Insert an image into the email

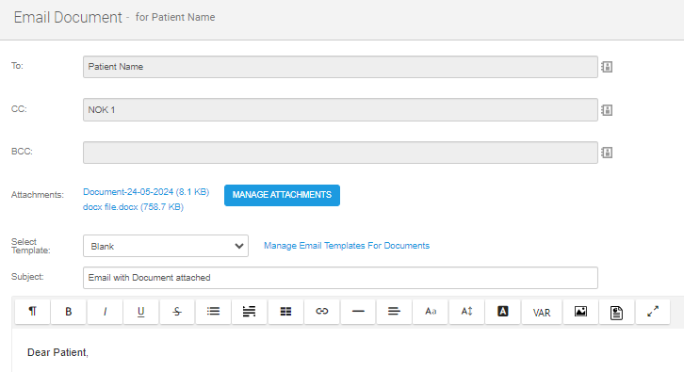point(580,312)
